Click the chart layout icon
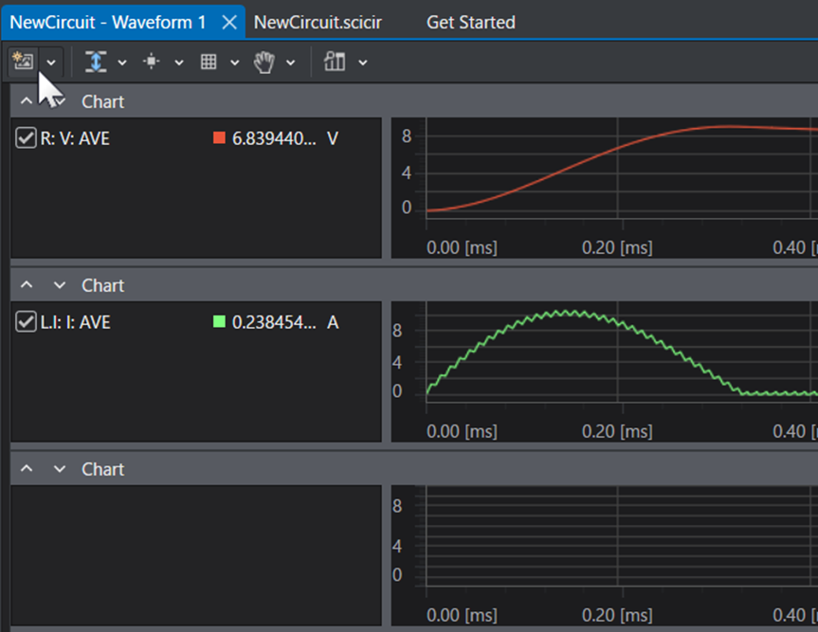Image resolution: width=818 pixels, height=632 pixels. click(335, 62)
